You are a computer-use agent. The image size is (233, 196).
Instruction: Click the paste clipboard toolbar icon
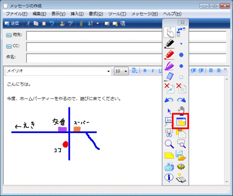pos(44,23)
